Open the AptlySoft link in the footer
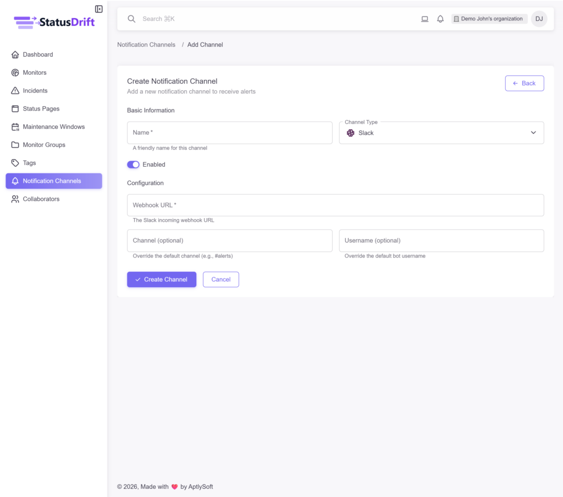Image resolution: width=563 pixels, height=497 pixels. (200, 487)
